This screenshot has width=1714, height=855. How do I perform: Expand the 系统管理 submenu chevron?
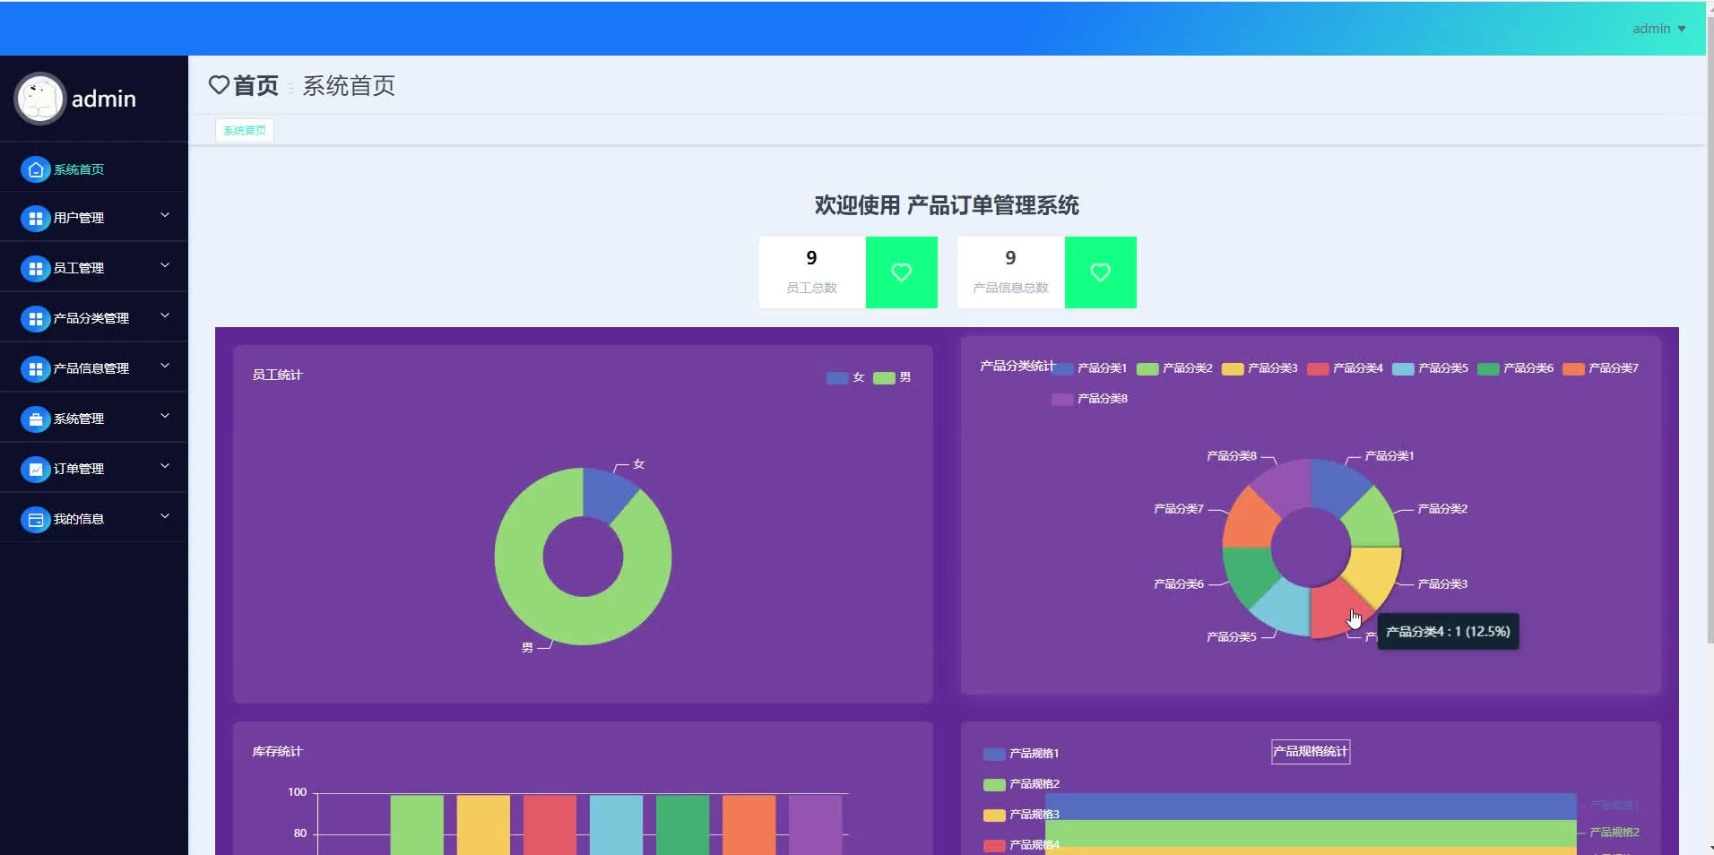point(165,416)
